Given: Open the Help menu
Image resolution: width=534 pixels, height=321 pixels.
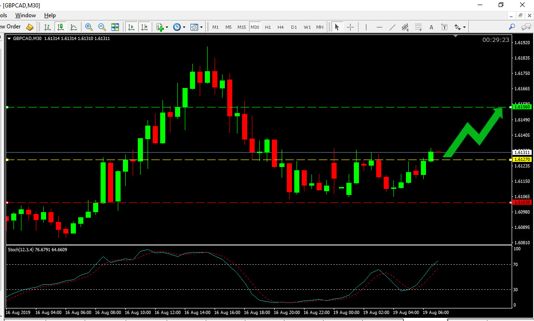Looking at the screenshot, I should [x=50, y=15].
